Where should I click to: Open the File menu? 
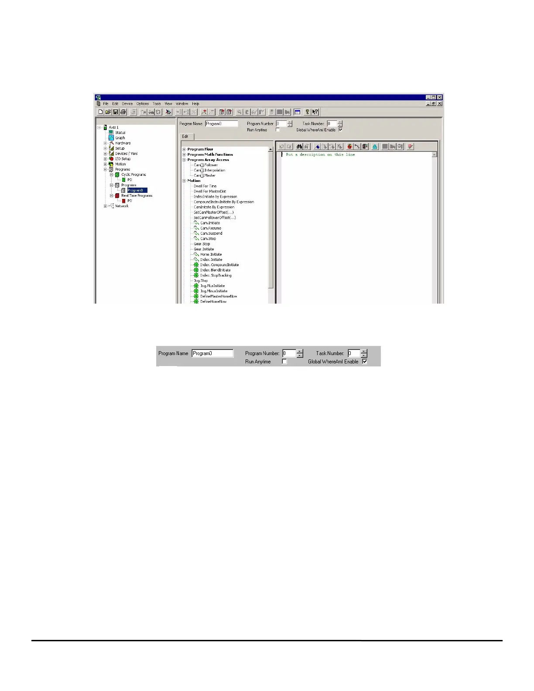tap(106, 104)
